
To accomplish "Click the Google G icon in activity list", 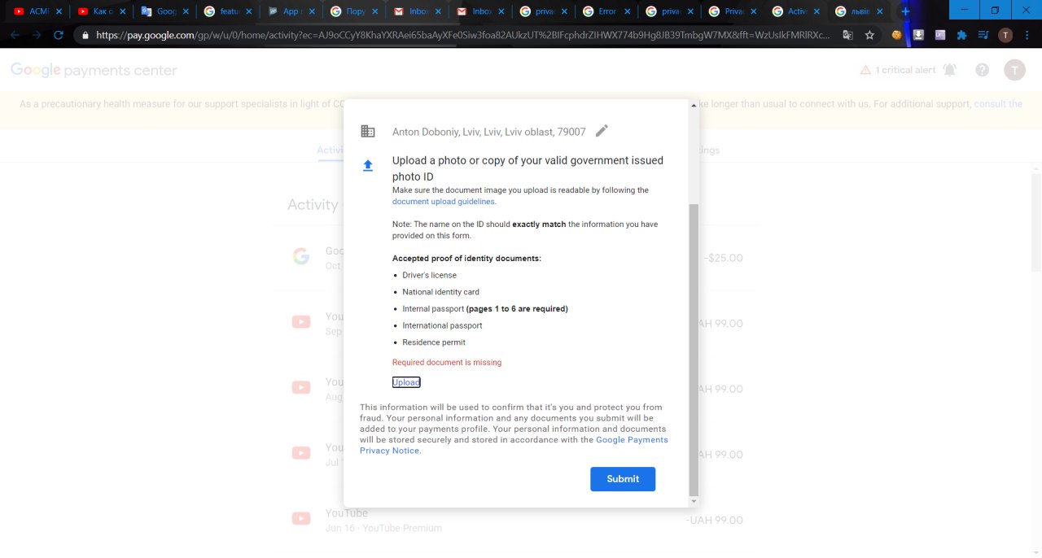I will click(301, 257).
